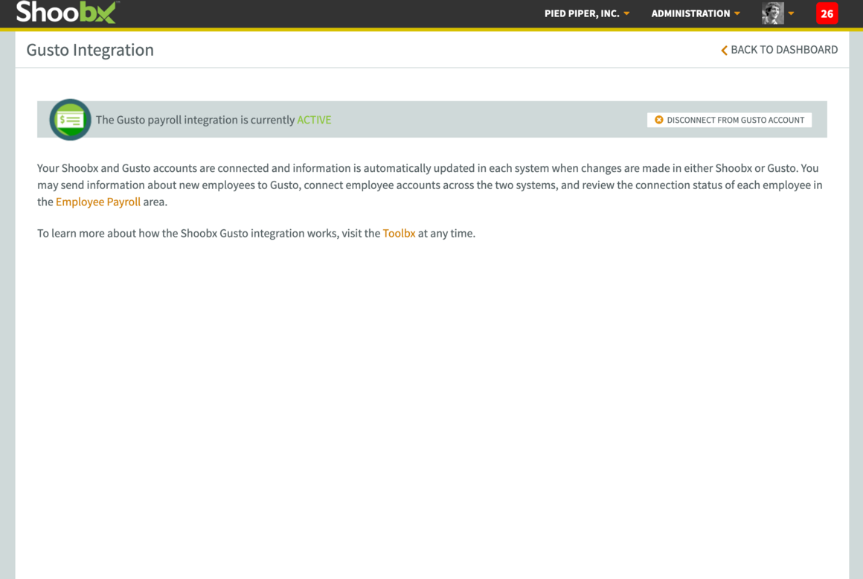Visit the Toolbx link

[x=399, y=233]
